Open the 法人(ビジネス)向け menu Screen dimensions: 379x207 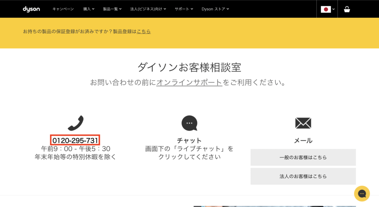click(148, 9)
